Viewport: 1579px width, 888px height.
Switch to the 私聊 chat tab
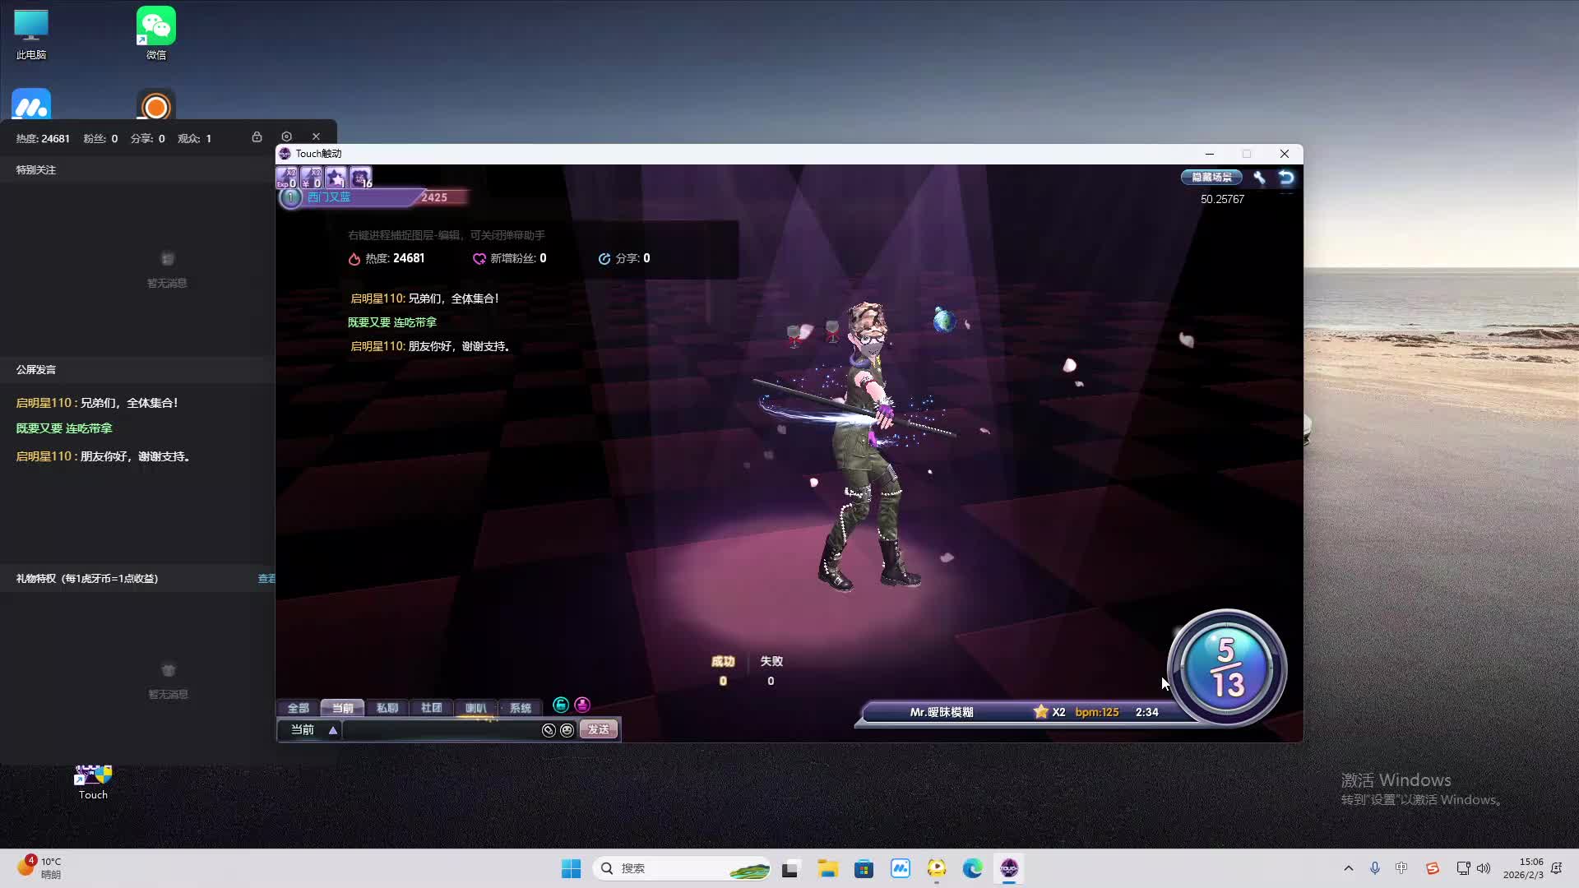(387, 708)
